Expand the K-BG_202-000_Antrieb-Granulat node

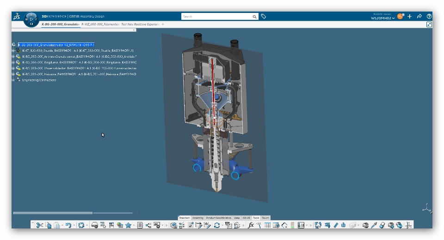(13, 56)
